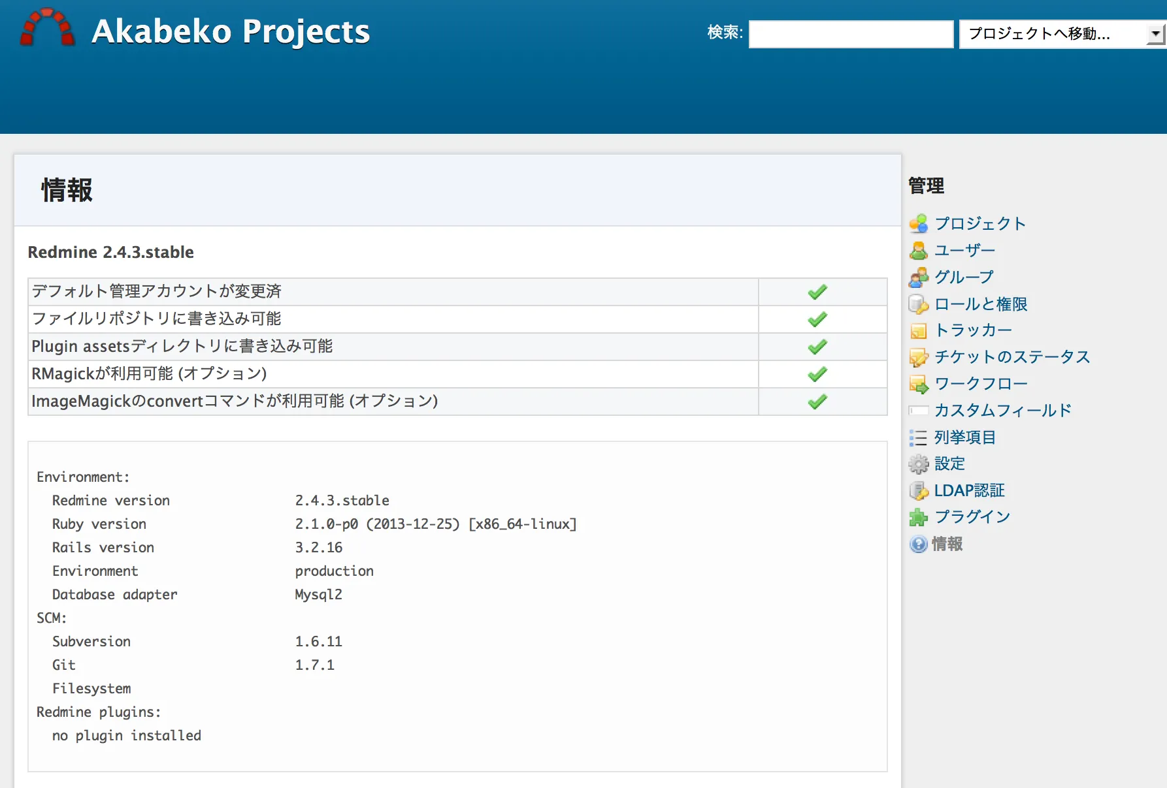Viewport: 1167px width, 788px height.
Task: Open the ワークフロー admin link
Action: (980, 384)
